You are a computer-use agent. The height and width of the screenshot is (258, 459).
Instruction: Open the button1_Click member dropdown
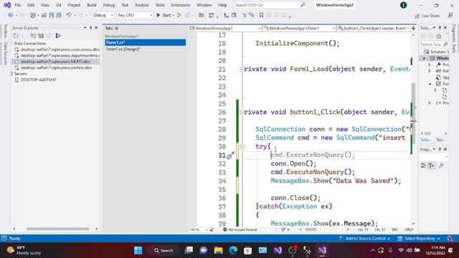[x=374, y=28]
